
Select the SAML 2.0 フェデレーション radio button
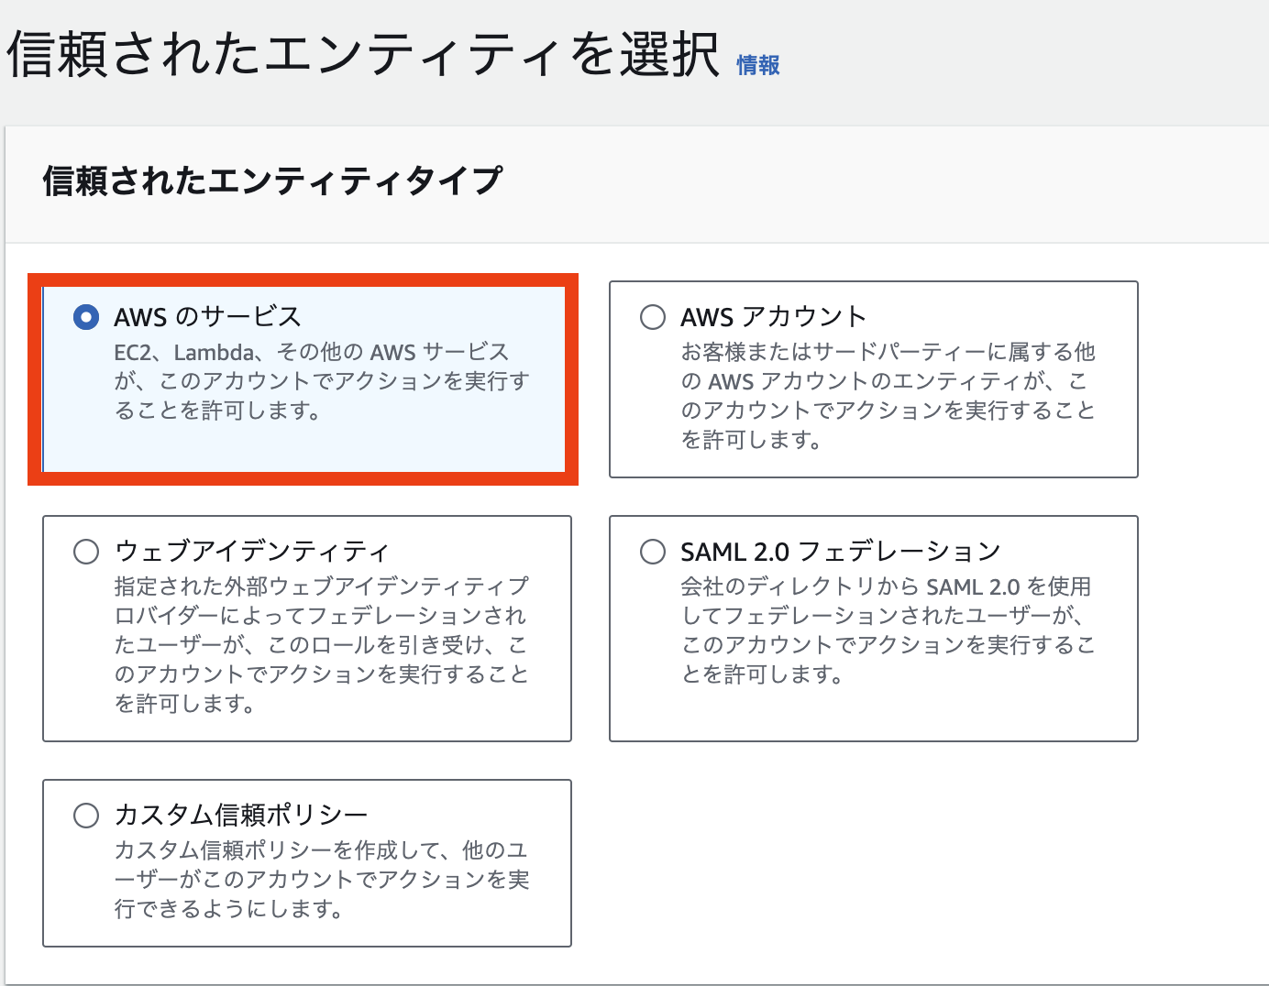pyautogui.click(x=652, y=552)
